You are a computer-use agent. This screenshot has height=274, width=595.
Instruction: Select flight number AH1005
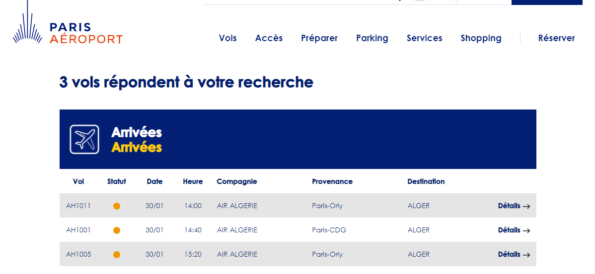(x=78, y=254)
